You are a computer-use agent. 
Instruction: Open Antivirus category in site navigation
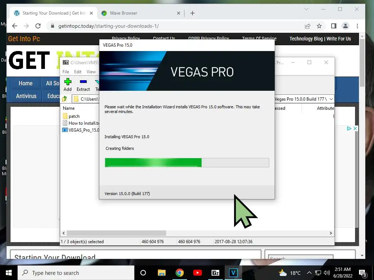26,96
